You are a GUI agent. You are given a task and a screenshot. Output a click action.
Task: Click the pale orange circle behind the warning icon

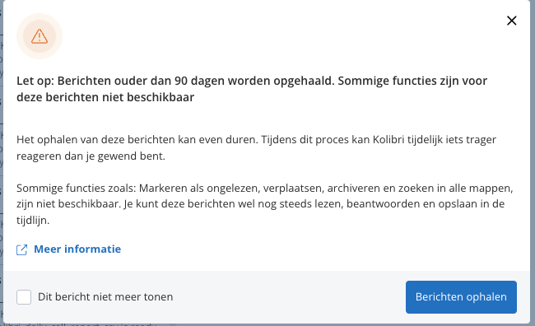click(x=40, y=36)
